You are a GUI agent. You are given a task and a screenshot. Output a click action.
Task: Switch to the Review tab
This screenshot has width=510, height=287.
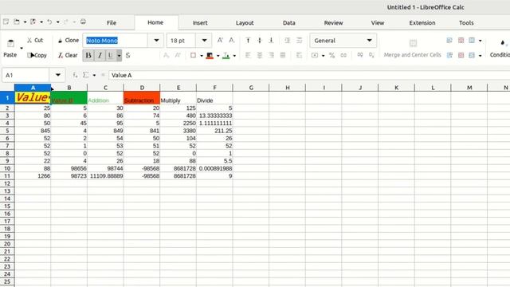(x=333, y=23)
